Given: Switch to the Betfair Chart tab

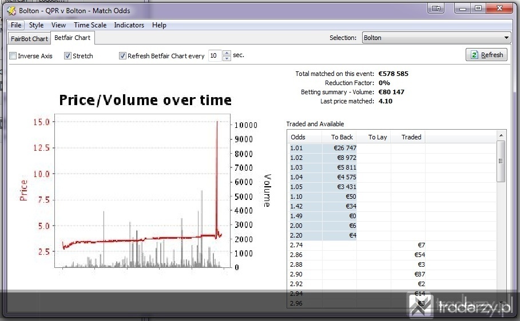Looking at the screenshot, I should click(x=72, y=38).
